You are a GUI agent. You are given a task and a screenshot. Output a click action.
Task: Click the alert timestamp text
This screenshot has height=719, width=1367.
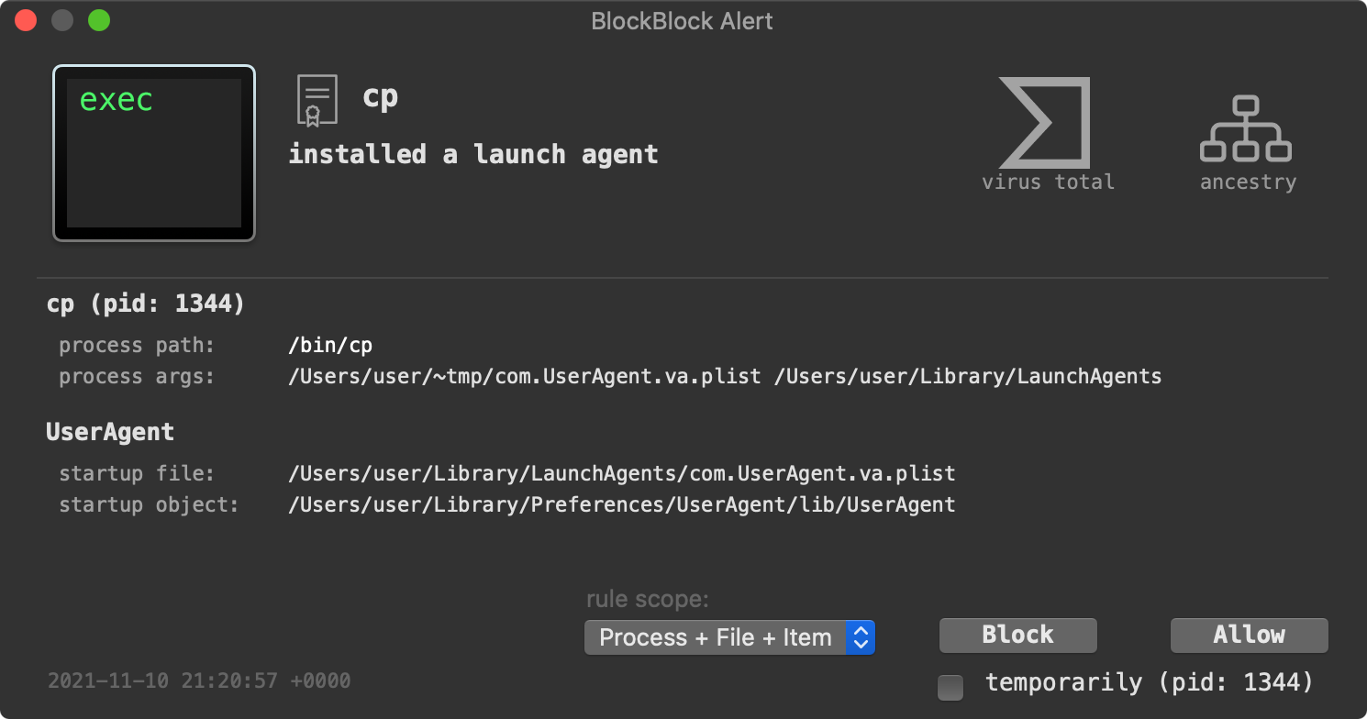coord(199,680)
